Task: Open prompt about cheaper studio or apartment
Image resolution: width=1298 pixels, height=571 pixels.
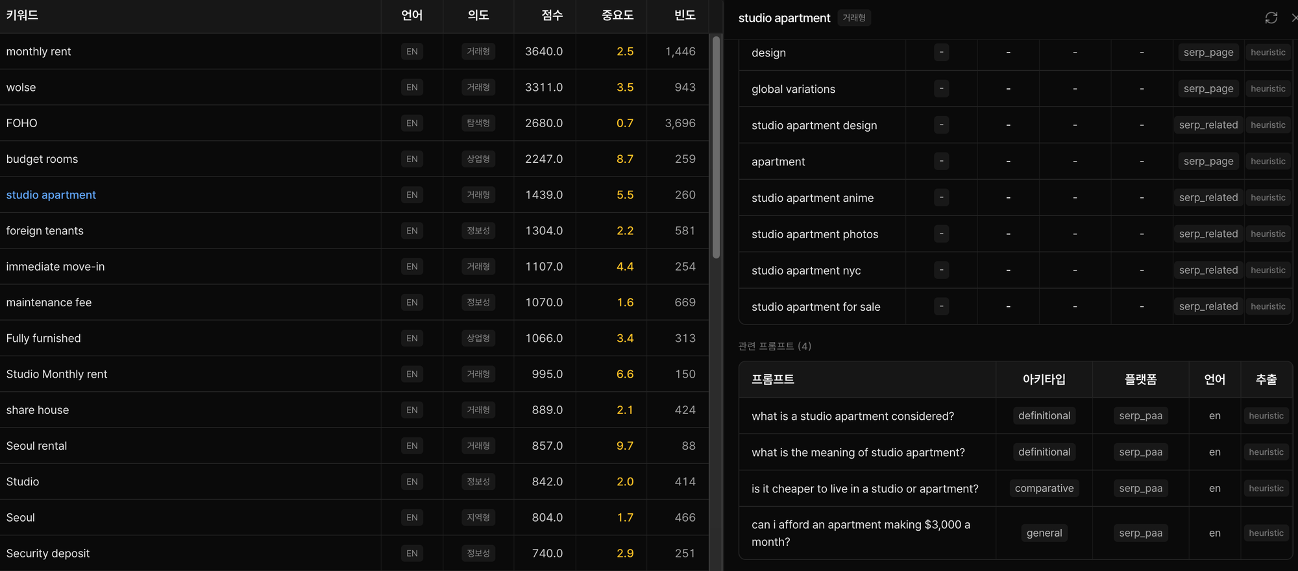Action: (864, 489)
